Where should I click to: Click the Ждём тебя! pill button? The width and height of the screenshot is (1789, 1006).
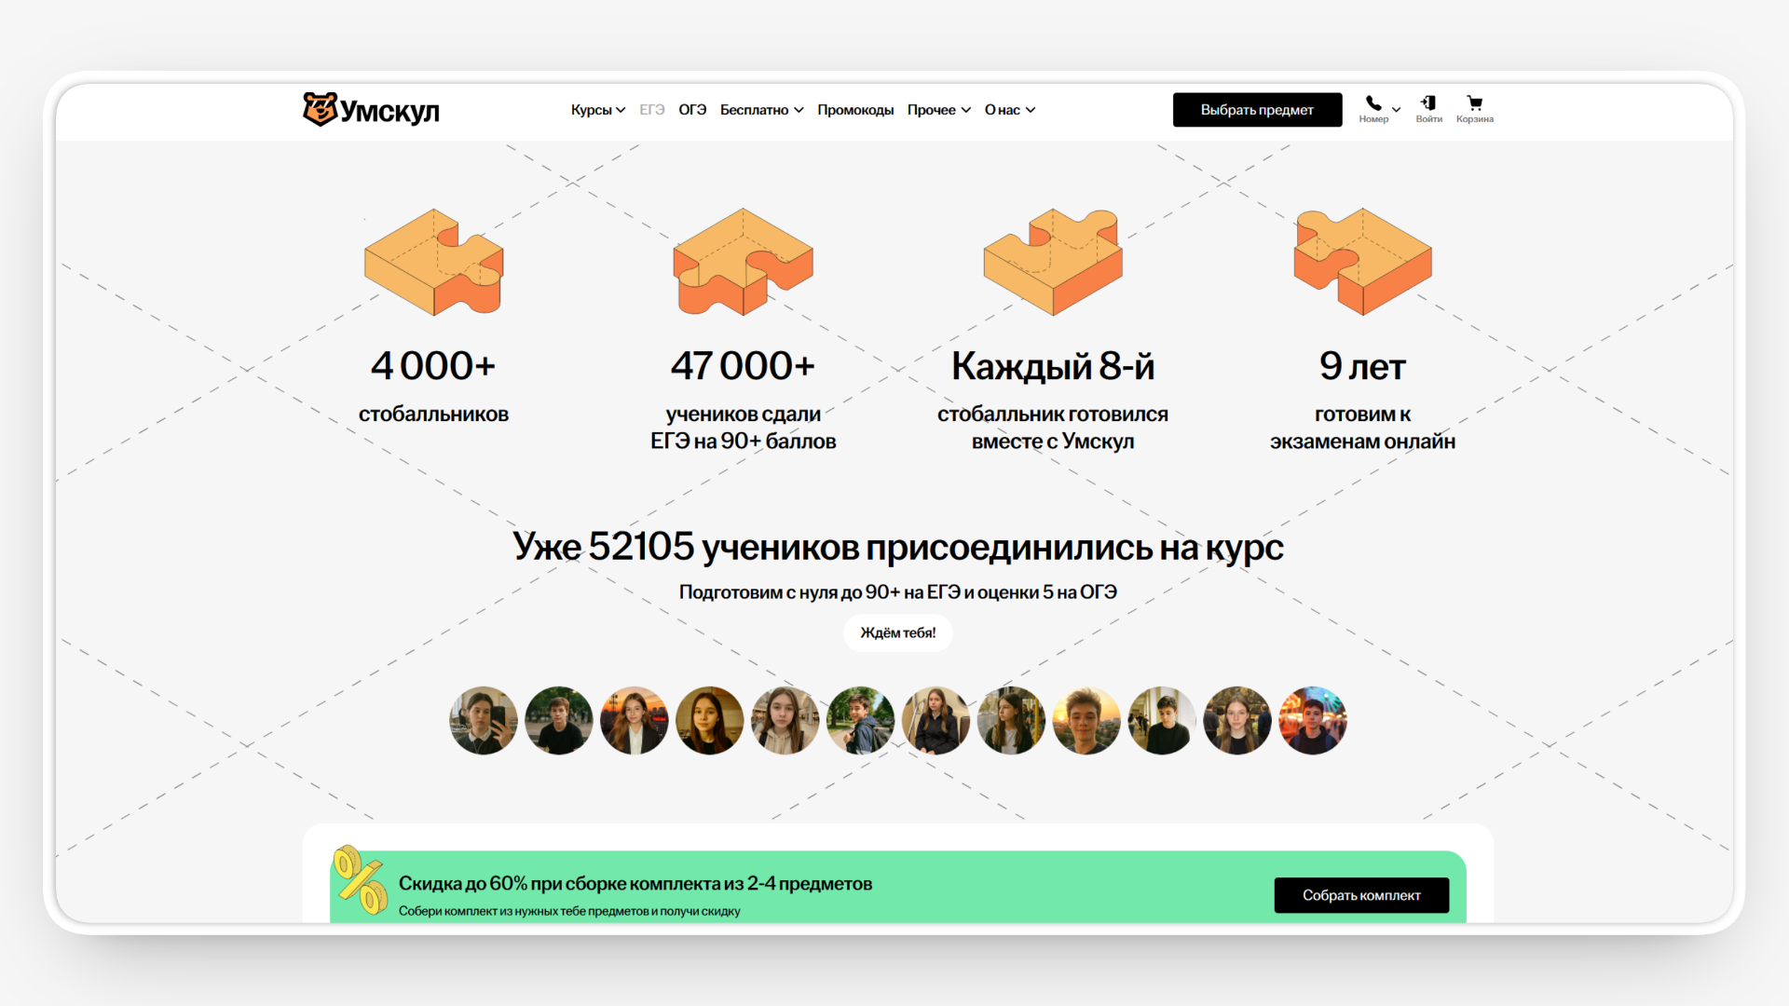point(898,632)
